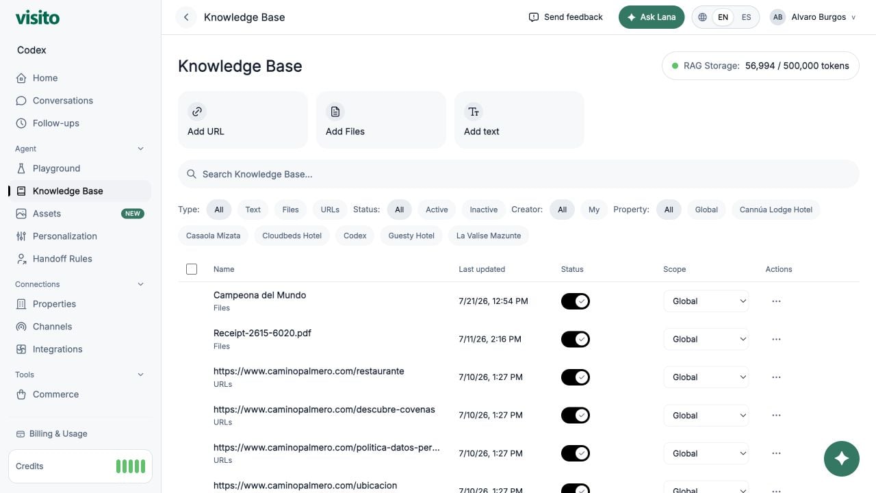
Task: Open the floating sparkle assistant button
Action: [x=842, y=458]
